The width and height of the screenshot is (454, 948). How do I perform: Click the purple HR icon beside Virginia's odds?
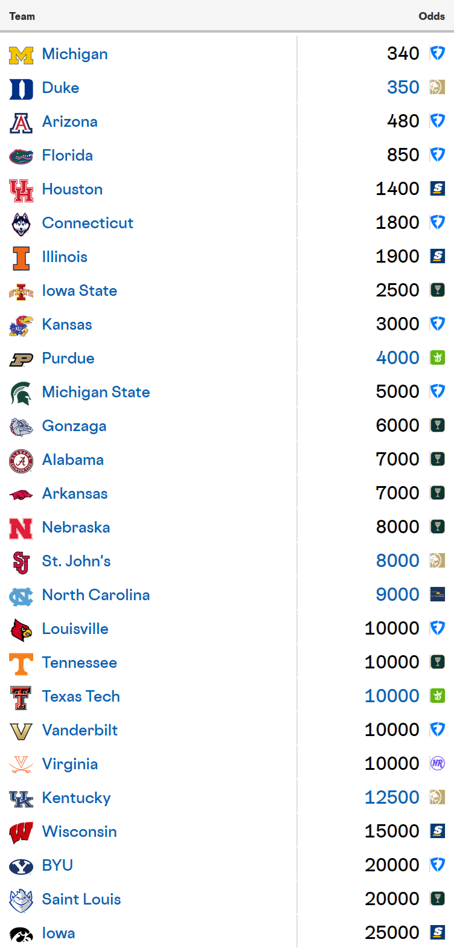coord(438,764)
